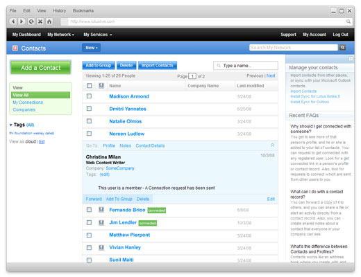Click the profile icon beside Fernando Brion

pos(101,210)
